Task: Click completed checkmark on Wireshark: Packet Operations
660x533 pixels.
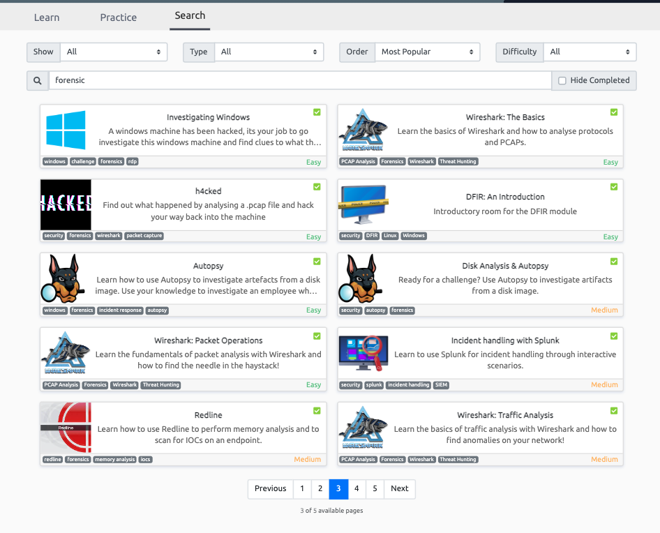Action: (x=317, y=336)
